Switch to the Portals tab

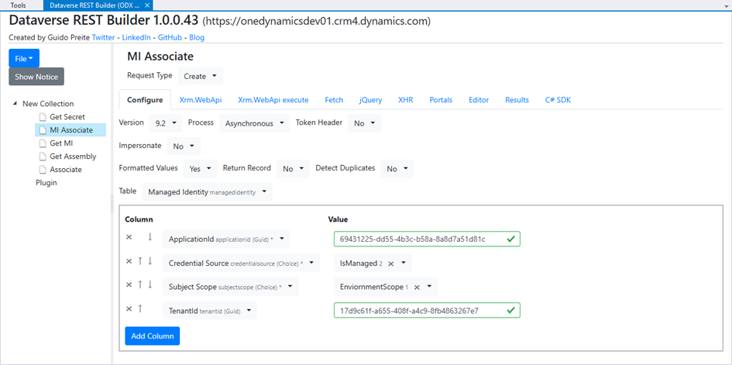click(441, 100)
